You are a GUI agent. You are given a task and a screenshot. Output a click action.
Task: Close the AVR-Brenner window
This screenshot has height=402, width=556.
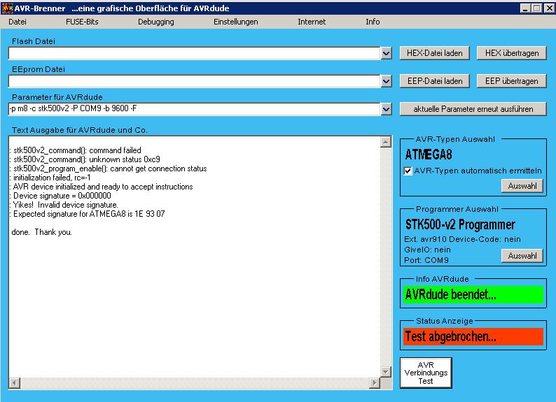click(x=550, y=8)
